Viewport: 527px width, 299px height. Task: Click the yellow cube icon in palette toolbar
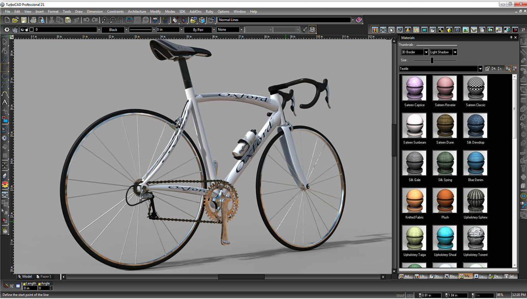449,30
